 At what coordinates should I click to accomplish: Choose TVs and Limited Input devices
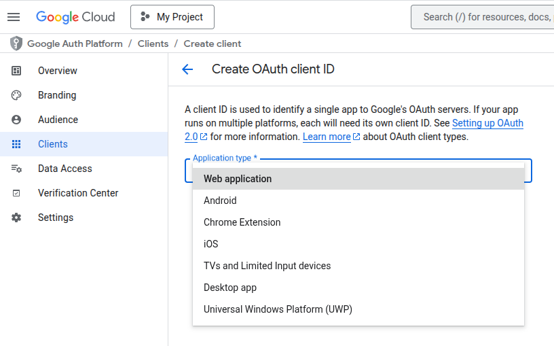pos(358,266)
